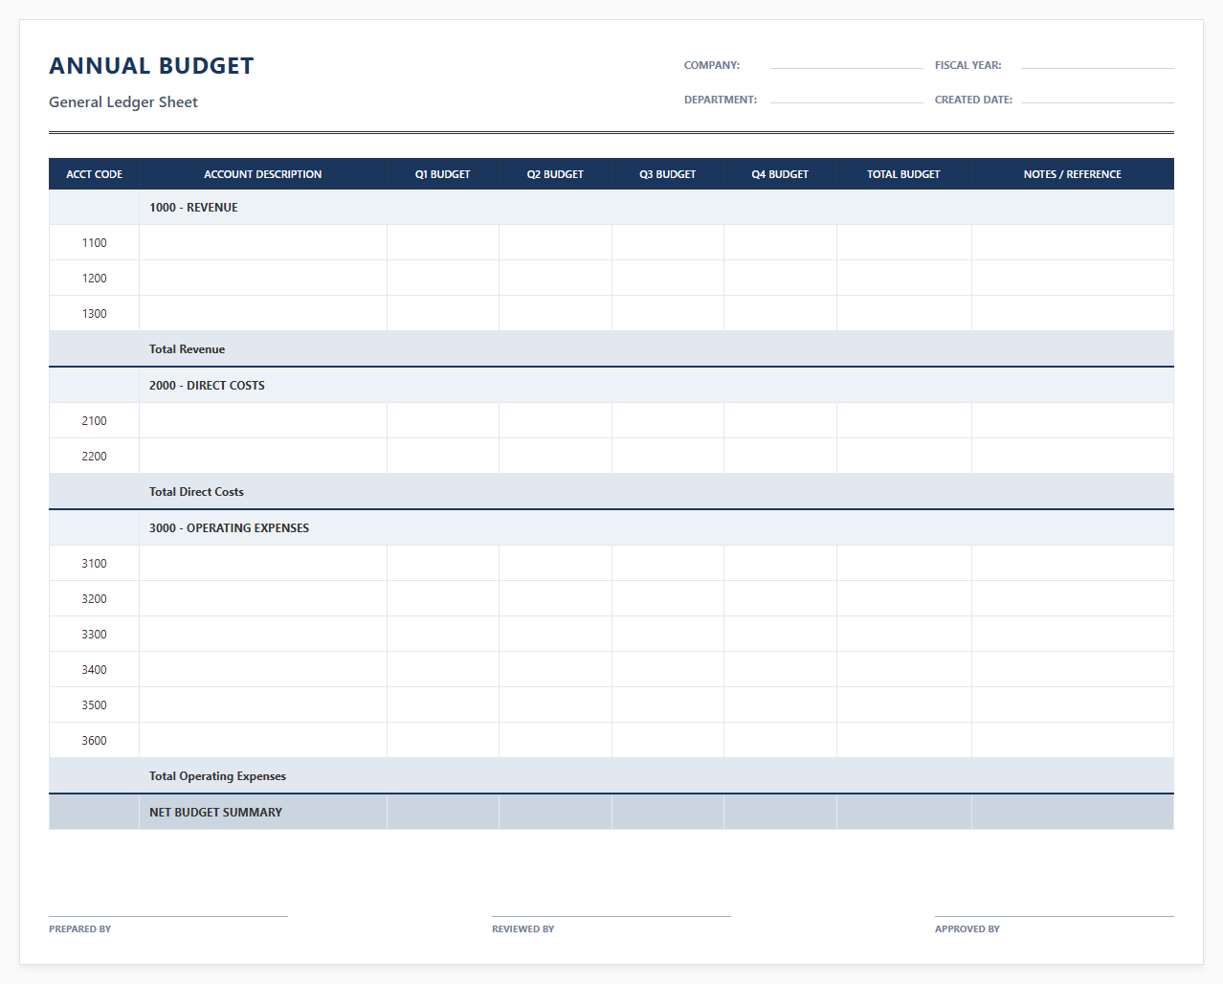Image resolution: width=1223 pixels, height=984 pixels.
Task: Select the Total Operating Expenses label
Action: pos(217,776)
